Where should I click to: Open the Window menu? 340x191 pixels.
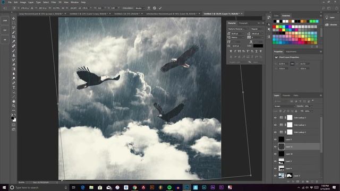(x=74, y=2)
